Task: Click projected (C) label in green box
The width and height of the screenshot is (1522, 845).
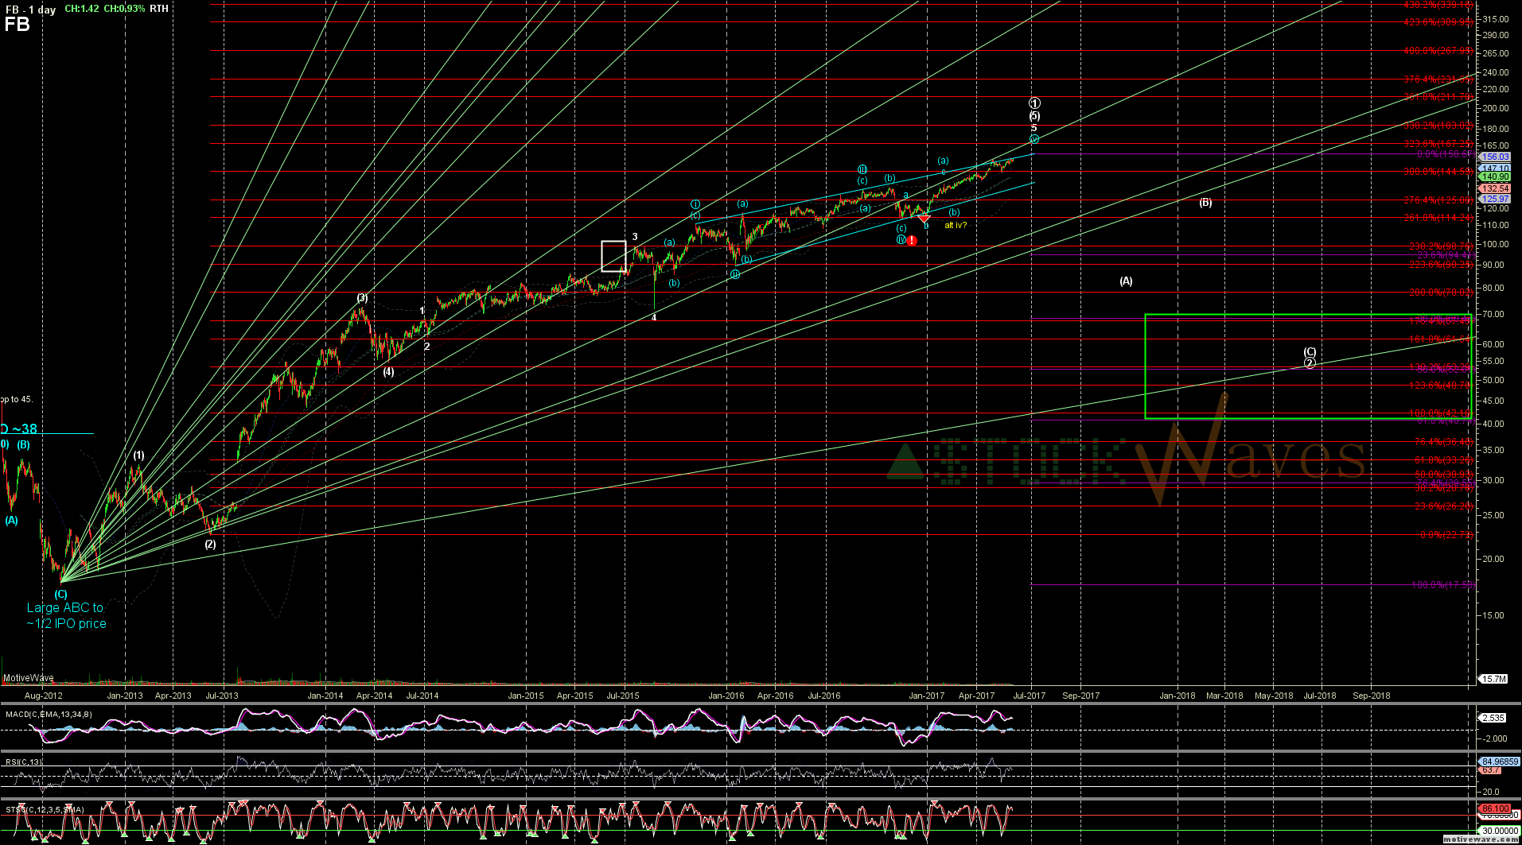Action: pos(1310,351)
